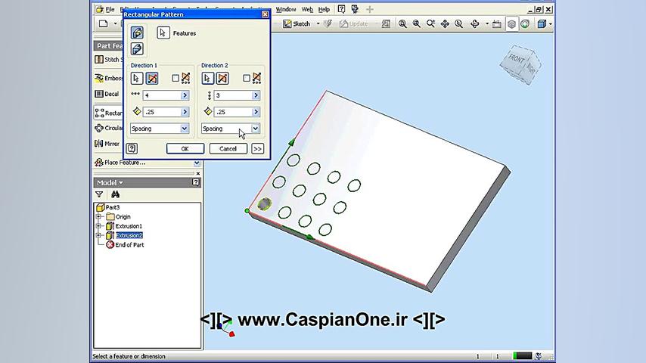This screenshot has width=646, height=363.
Task: Click the Sketch toolbar button
Action: point(297,24)
